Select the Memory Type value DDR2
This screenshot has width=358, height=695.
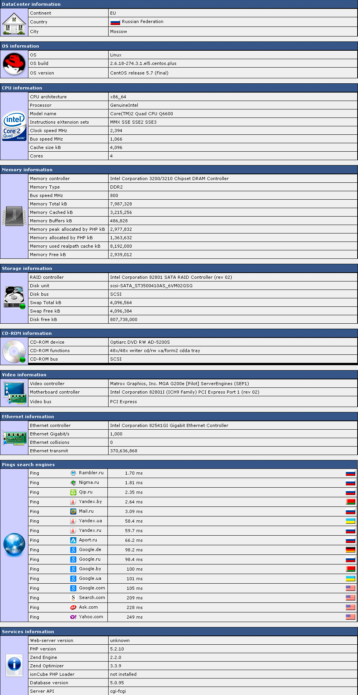point(116,187)
